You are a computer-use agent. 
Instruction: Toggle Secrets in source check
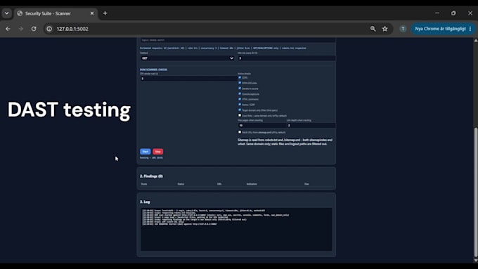[240, 88]
